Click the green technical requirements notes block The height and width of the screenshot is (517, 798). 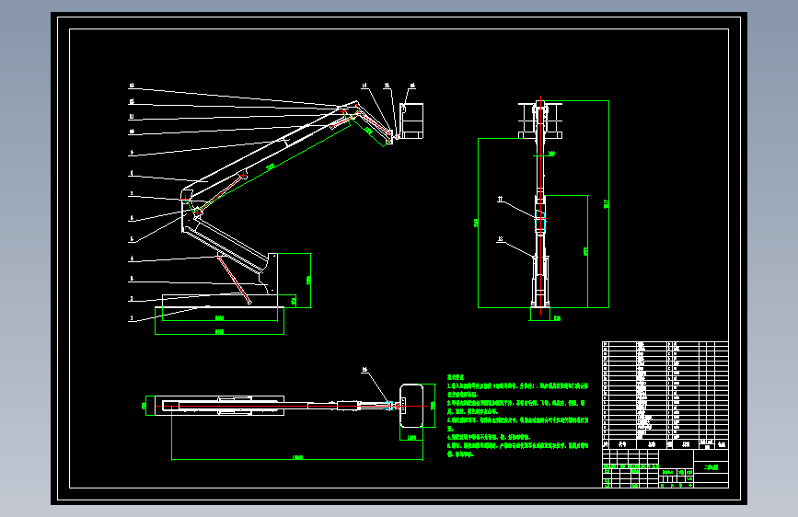click(517, 416)
